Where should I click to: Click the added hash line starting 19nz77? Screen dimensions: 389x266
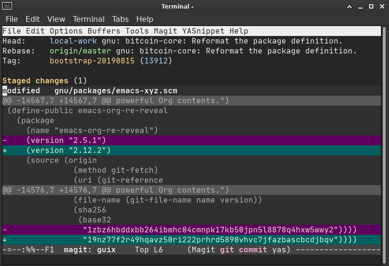point(192,239)
